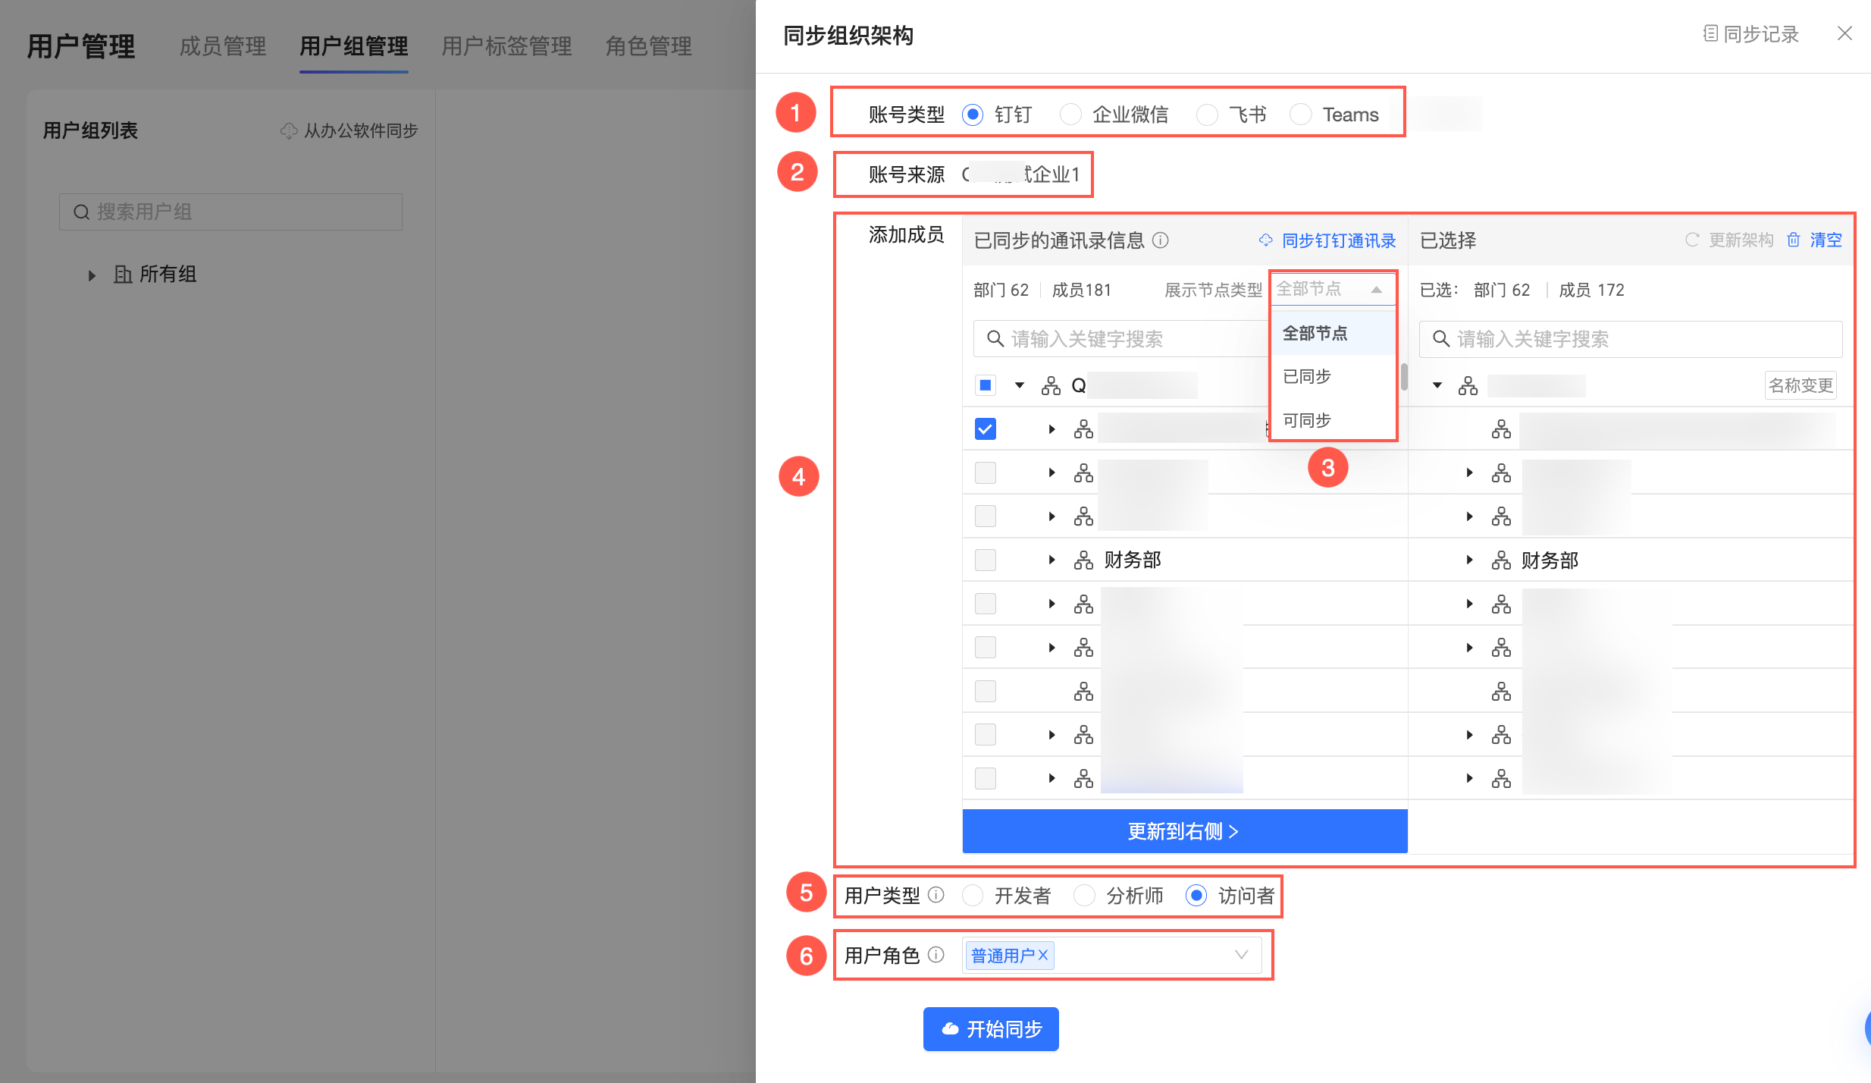Click info icon next to 用户类型
Image resolution: width=1871 pixels, height=1083 pixels.
pos(936,895)
